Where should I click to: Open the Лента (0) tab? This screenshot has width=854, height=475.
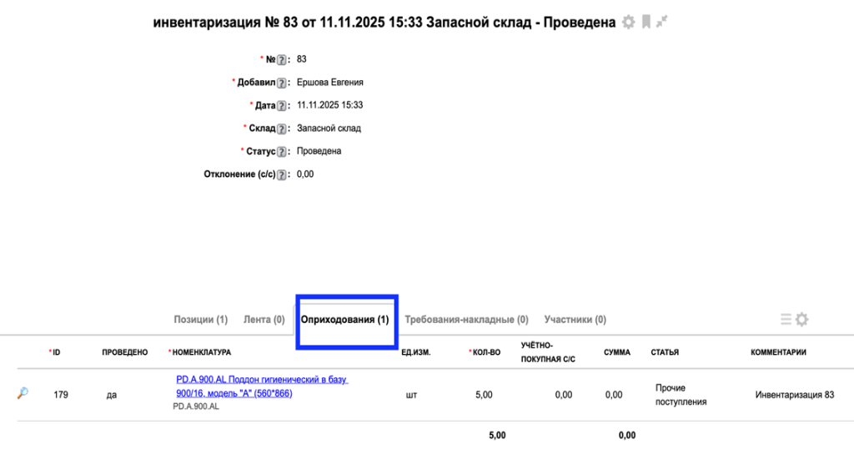tap(264, 320)
